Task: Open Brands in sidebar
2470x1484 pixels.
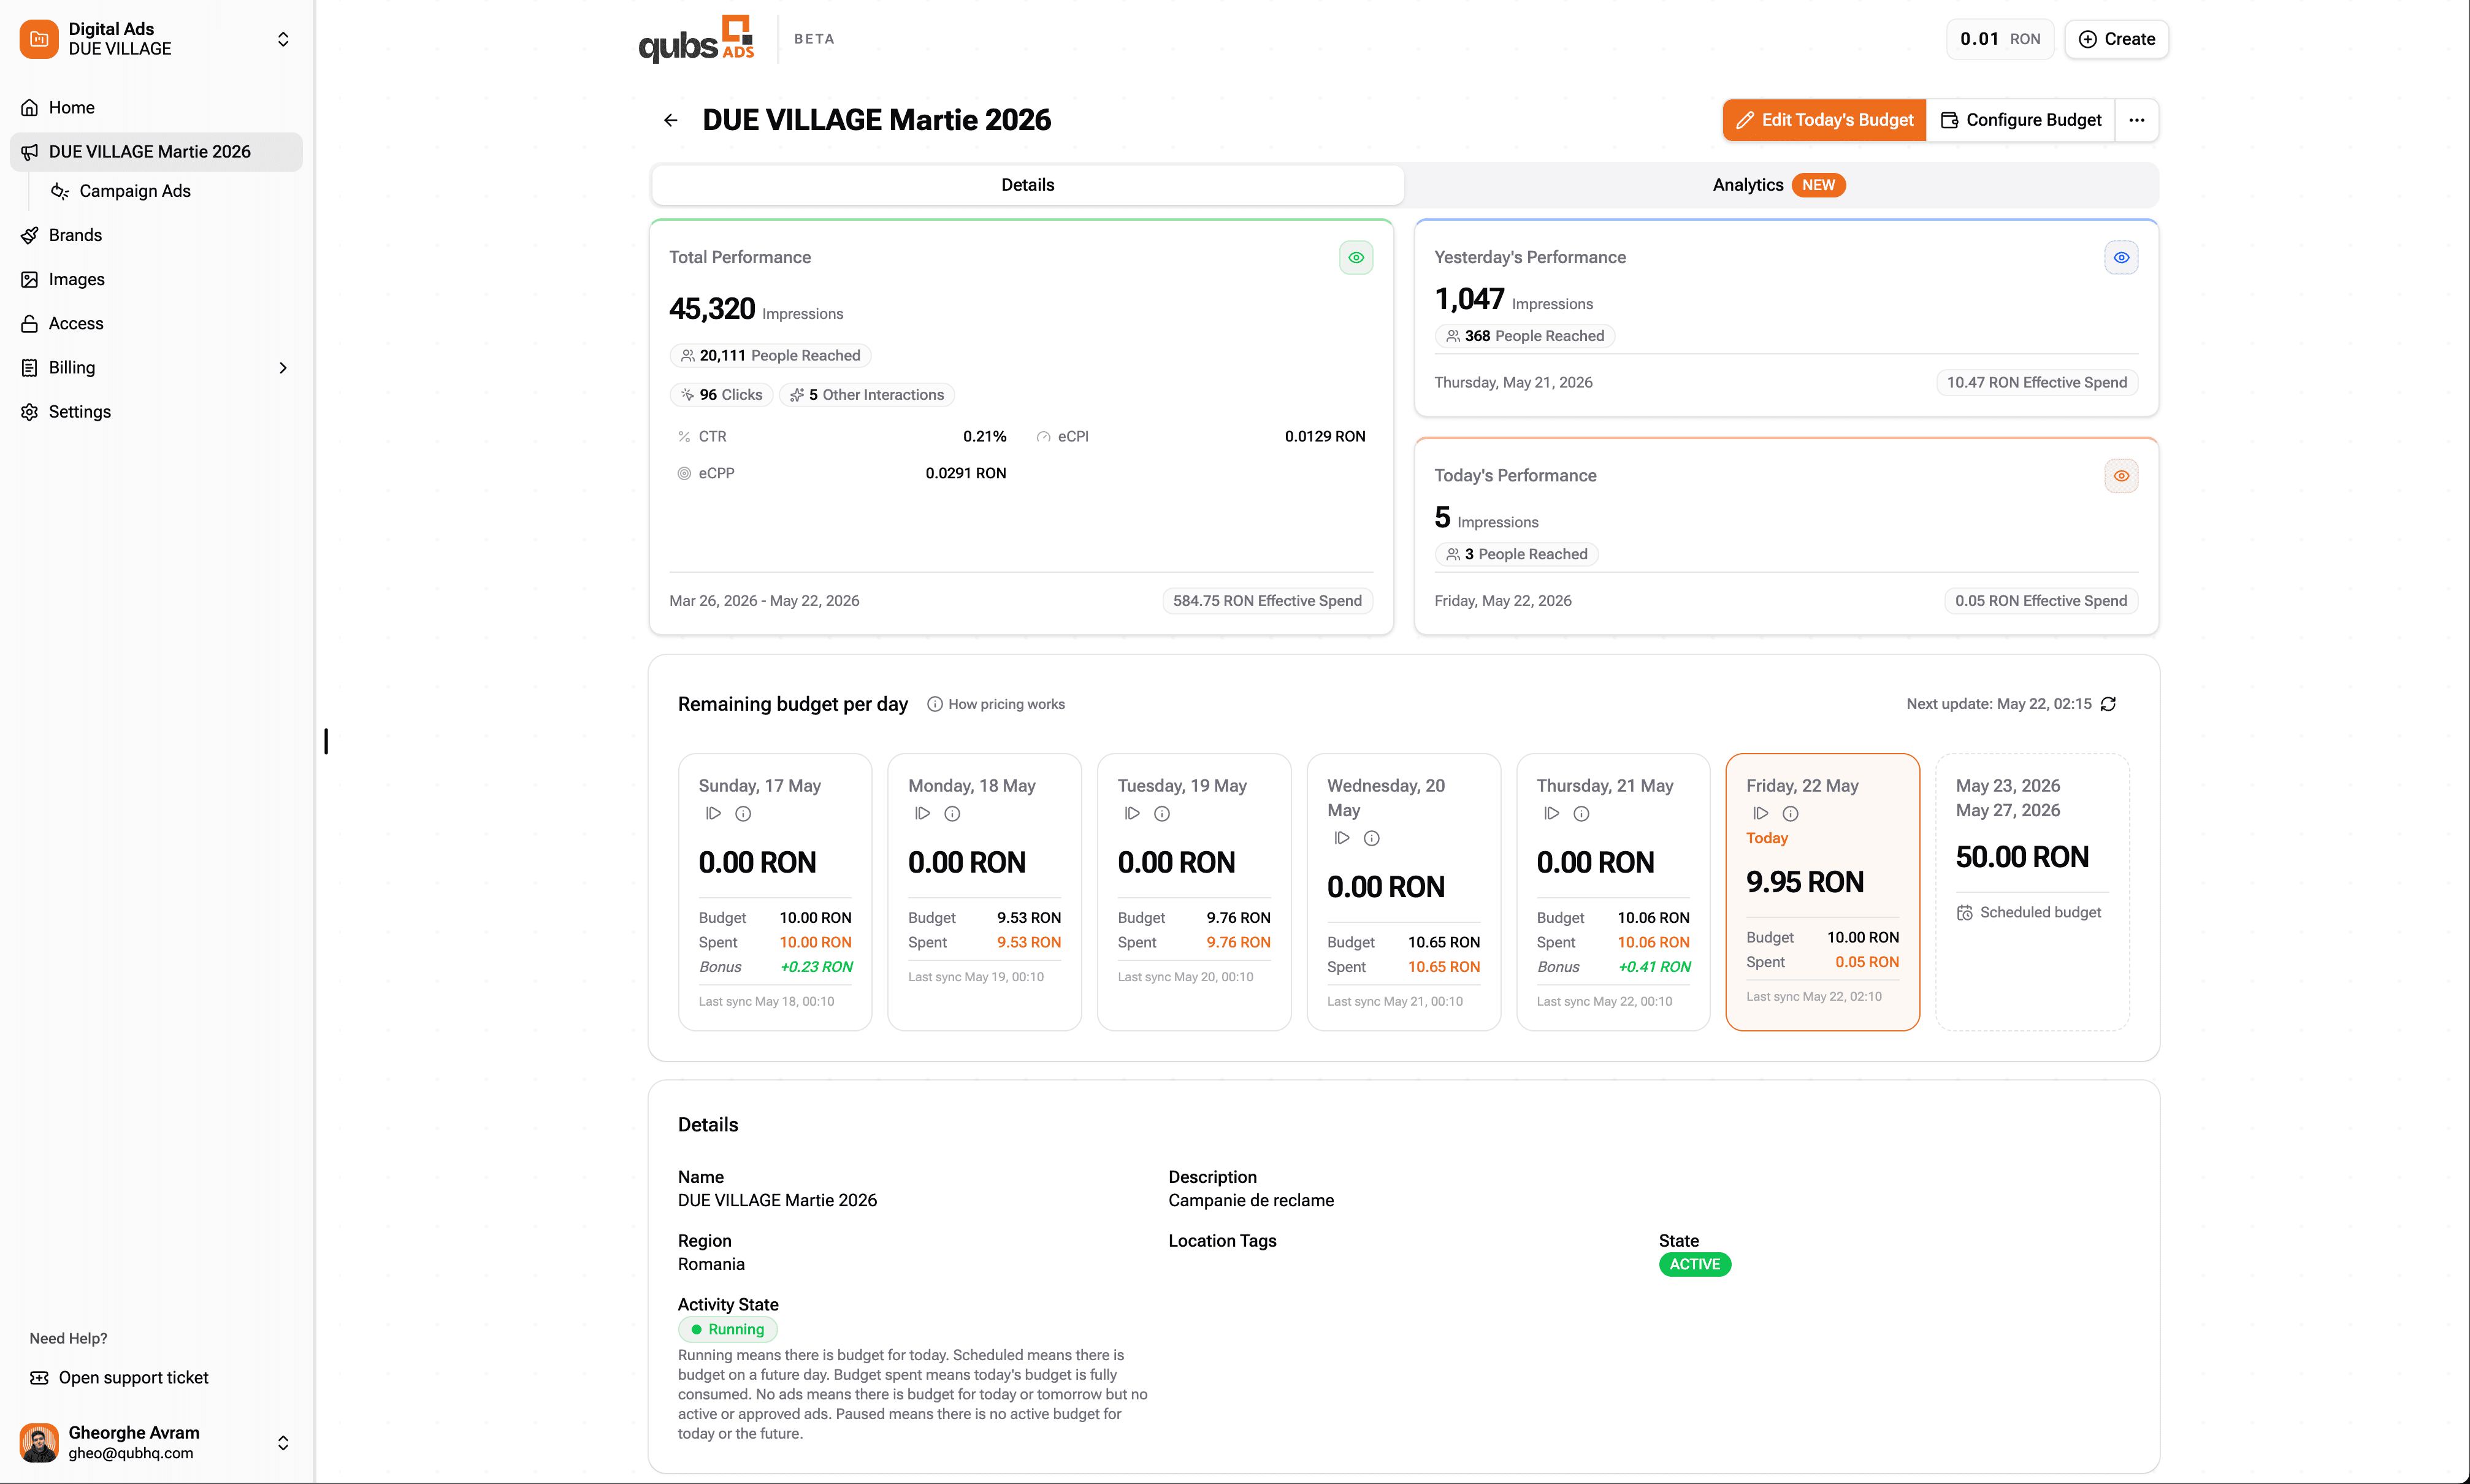Action: (x=156, y=235)
